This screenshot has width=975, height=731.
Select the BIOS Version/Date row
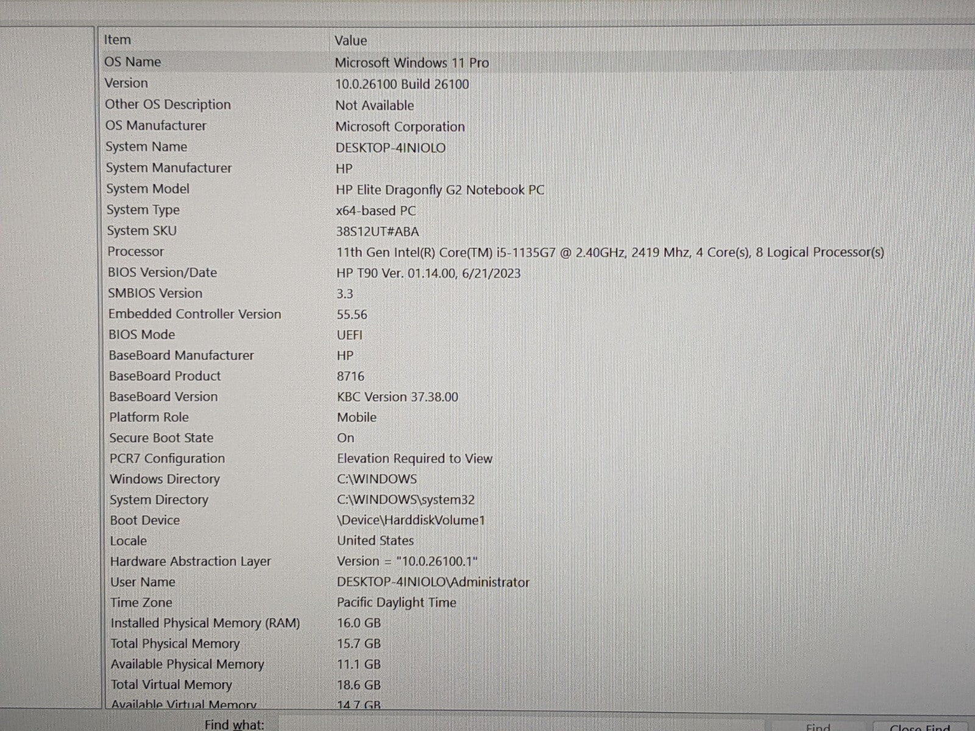(x=163, y=273)
